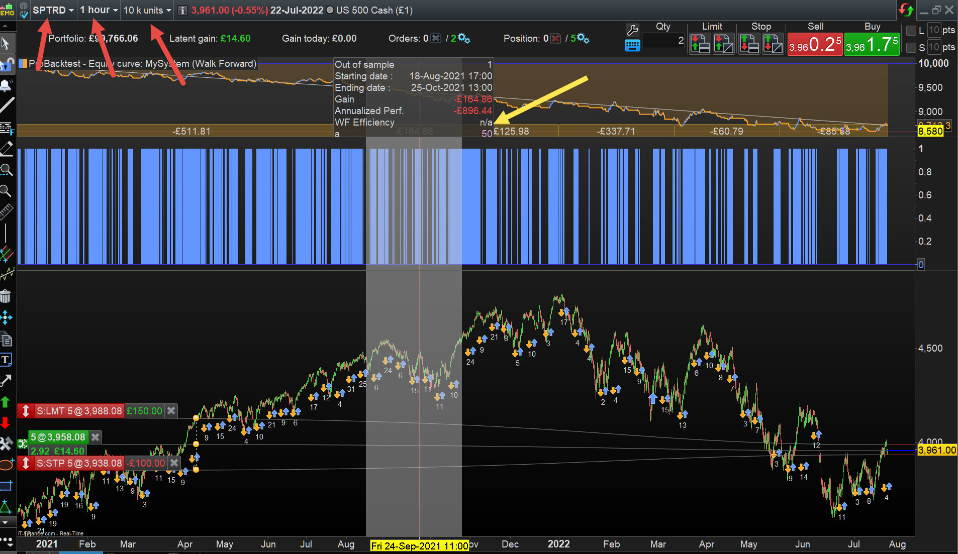Select the eraser tool in sidebar
The height and width of the screenshot is (554, 958).
(x=6, y=148)
